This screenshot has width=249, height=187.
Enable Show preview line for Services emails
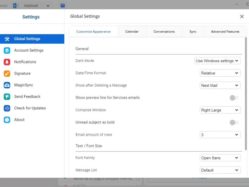click(234, 98)
